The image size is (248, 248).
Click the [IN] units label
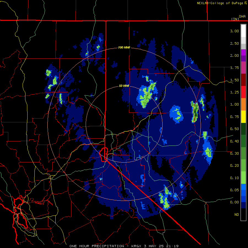(x=235, y=19)
